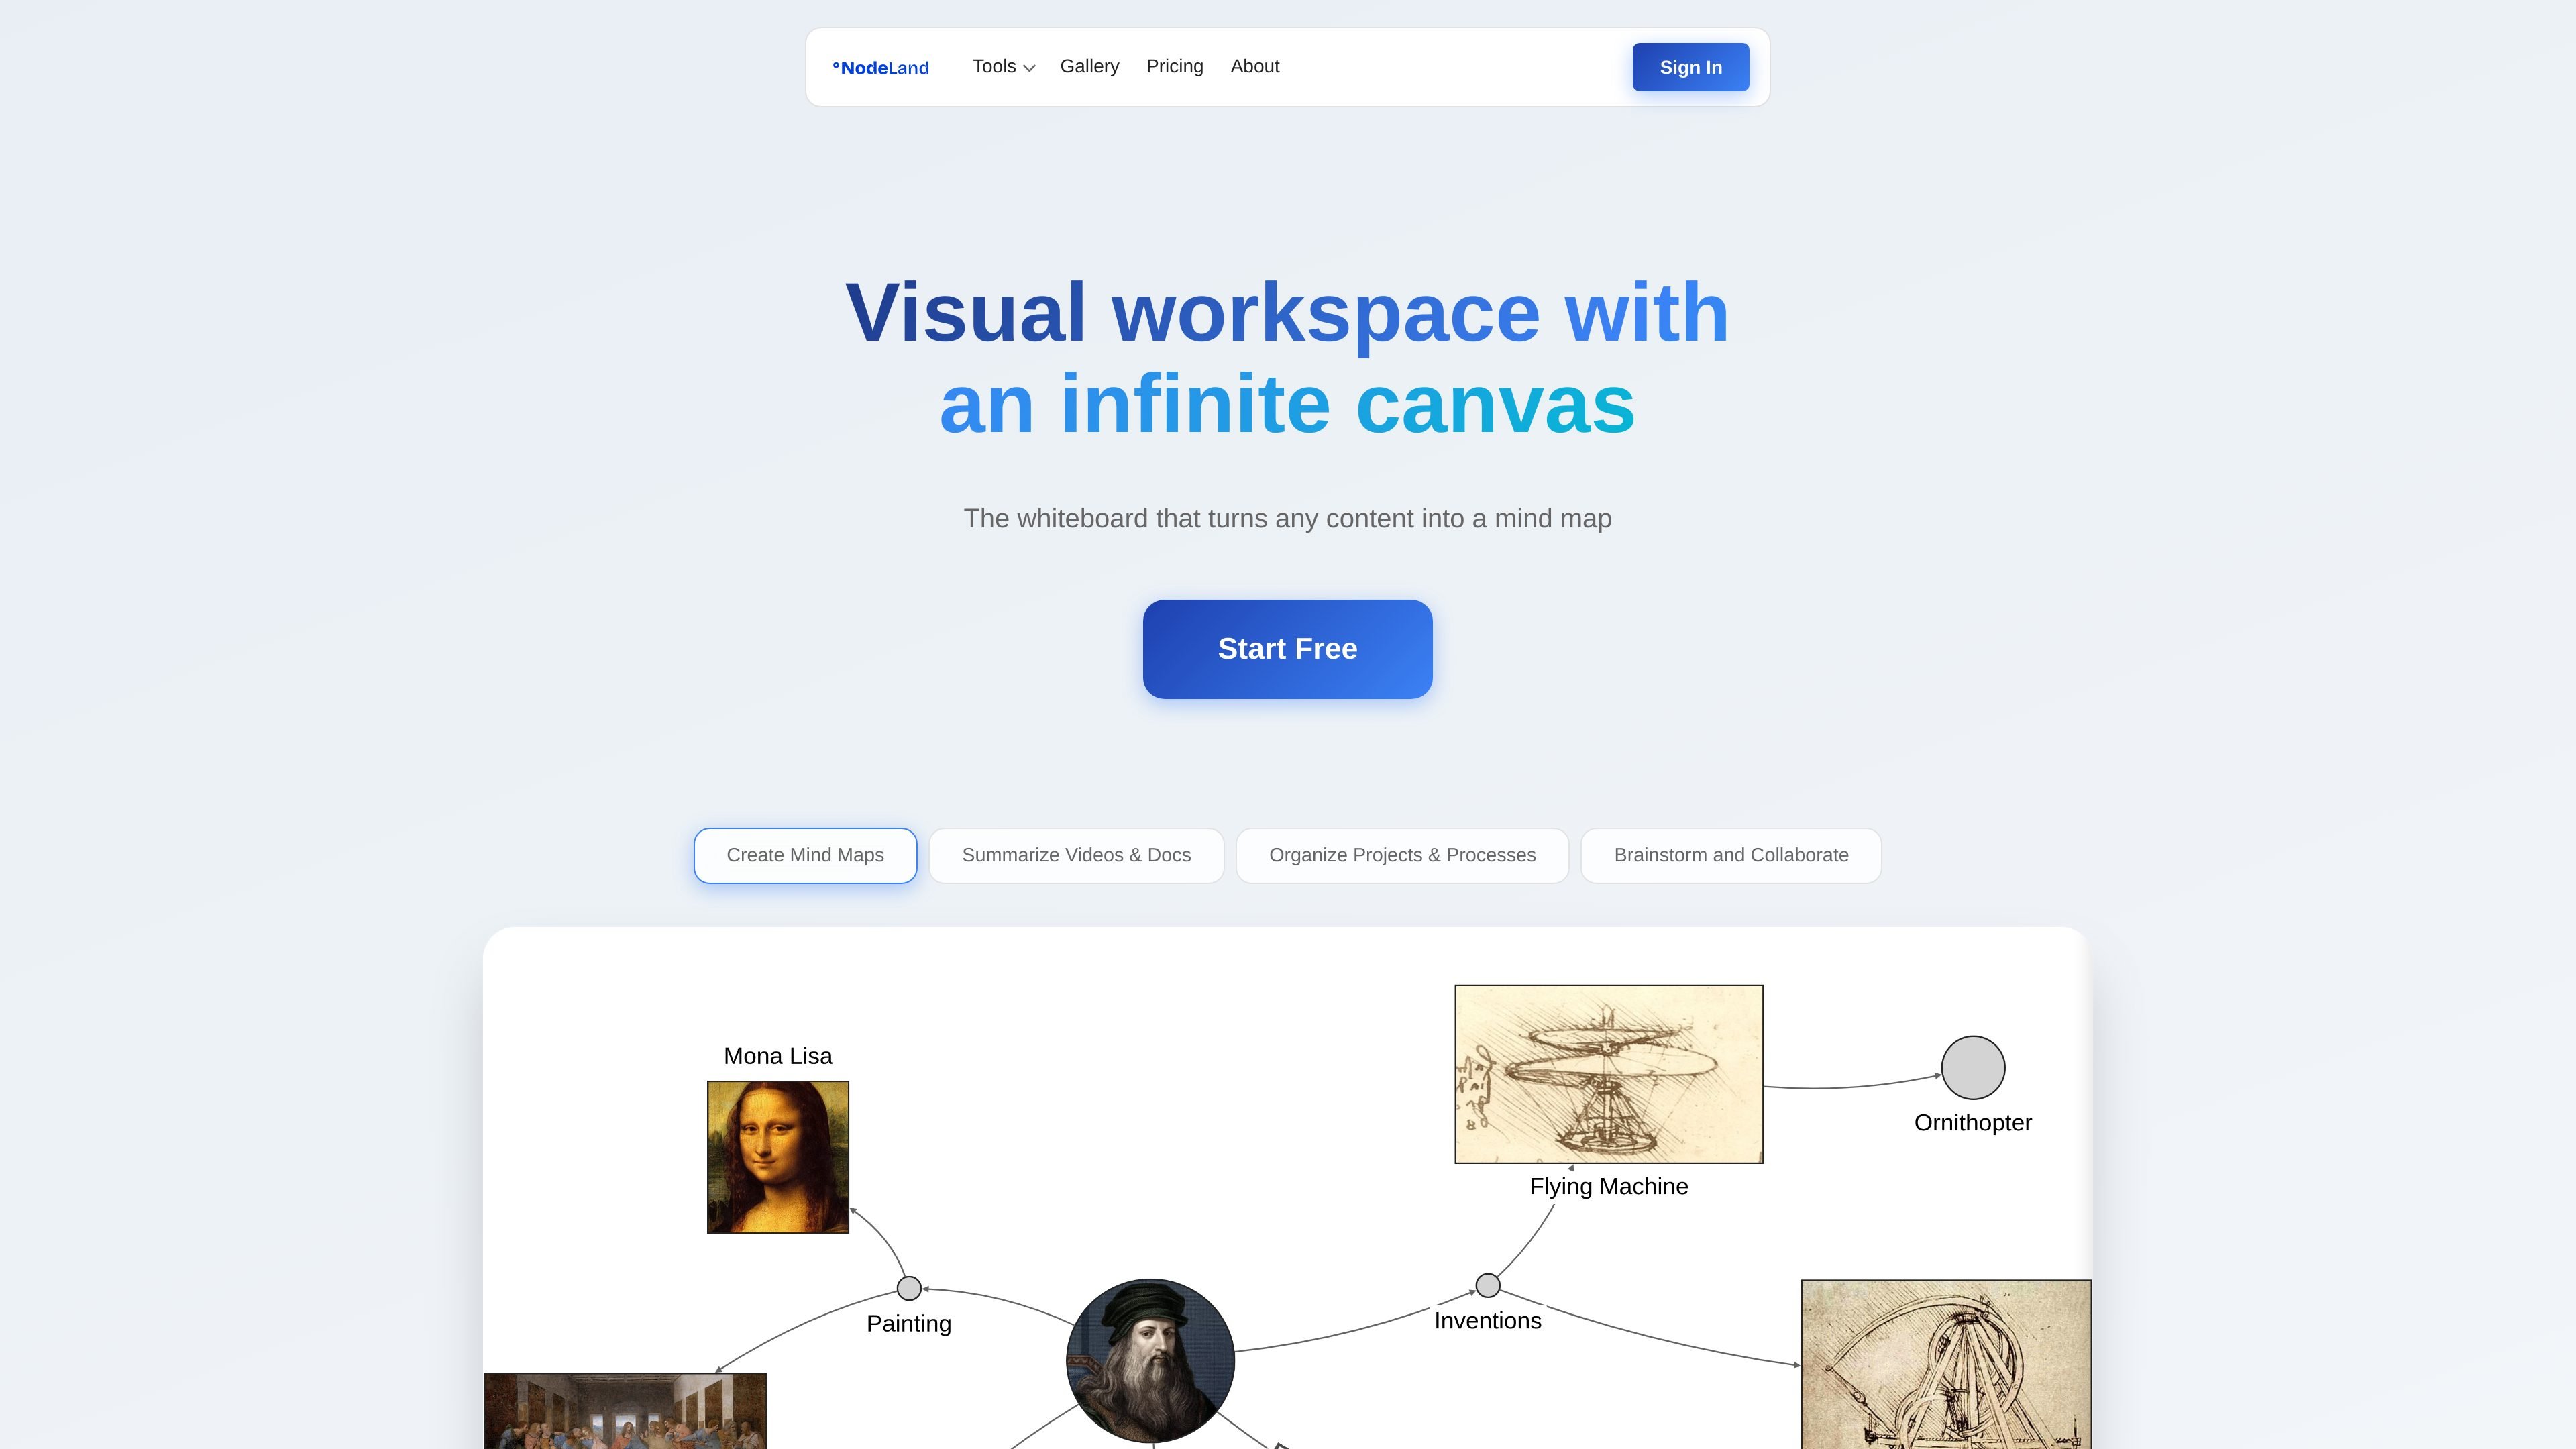Screen dimensions: 2576x1449
Task: Click the Sign In button
Action: pyautogui.click(x=1690, y=67)
